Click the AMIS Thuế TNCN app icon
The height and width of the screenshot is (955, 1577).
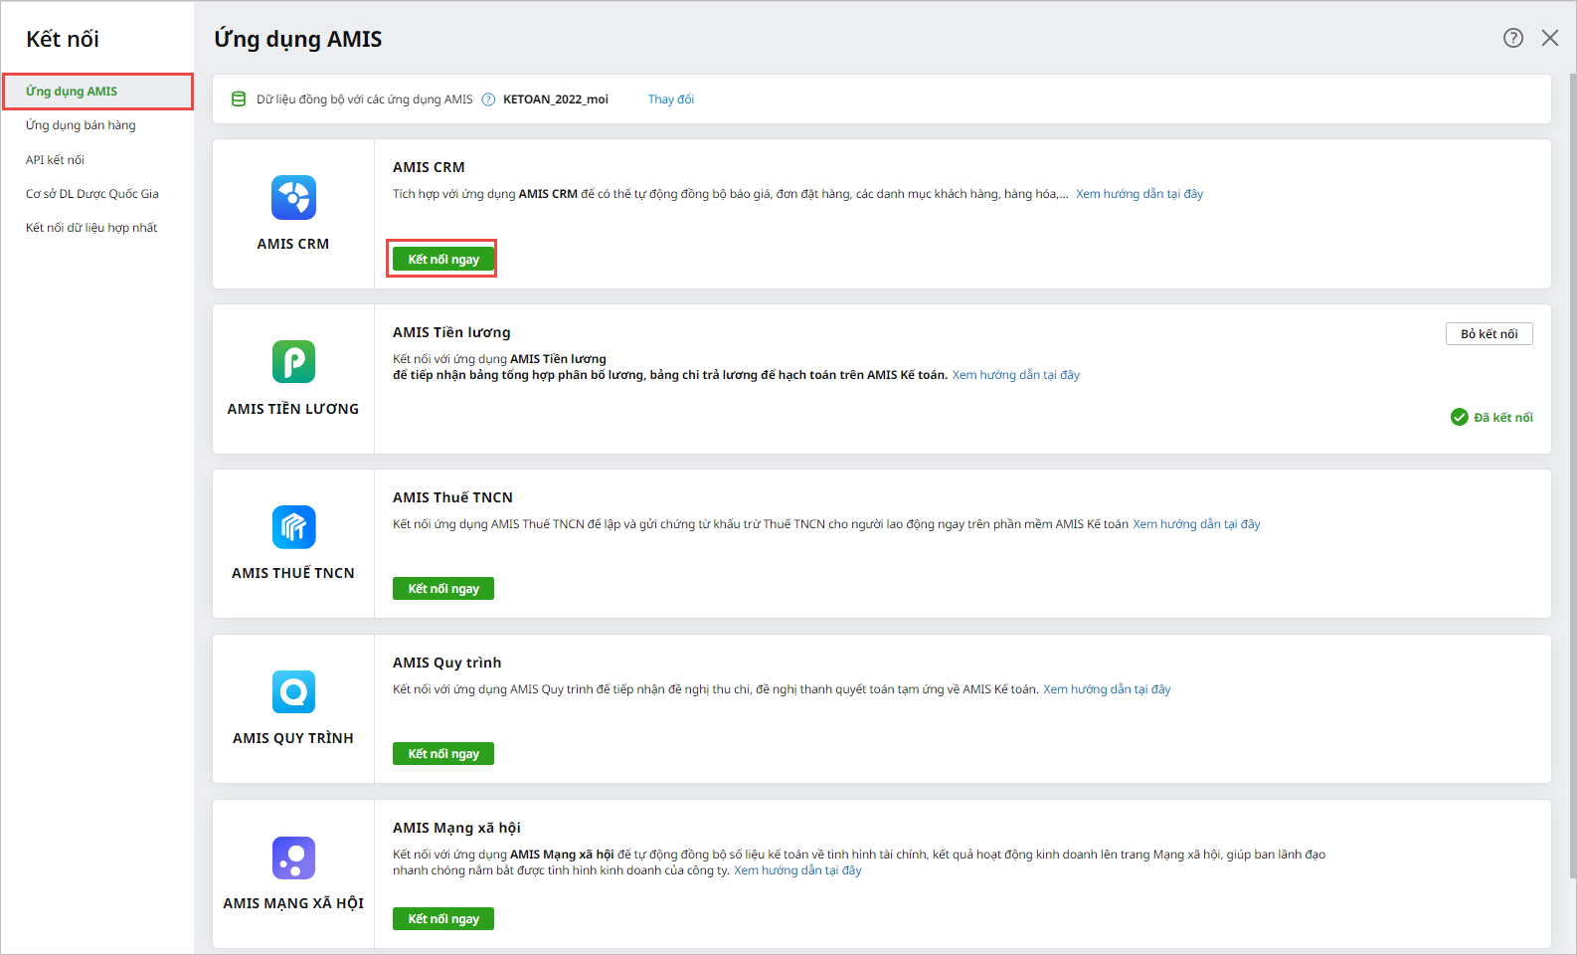tap(293, 527)
